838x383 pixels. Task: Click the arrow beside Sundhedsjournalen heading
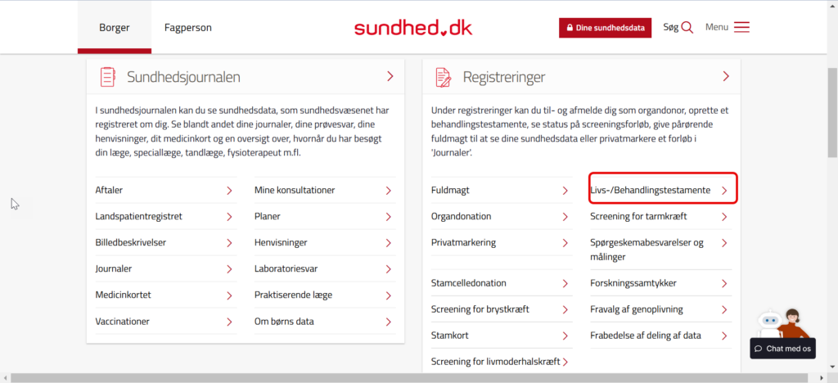[390, 77]
